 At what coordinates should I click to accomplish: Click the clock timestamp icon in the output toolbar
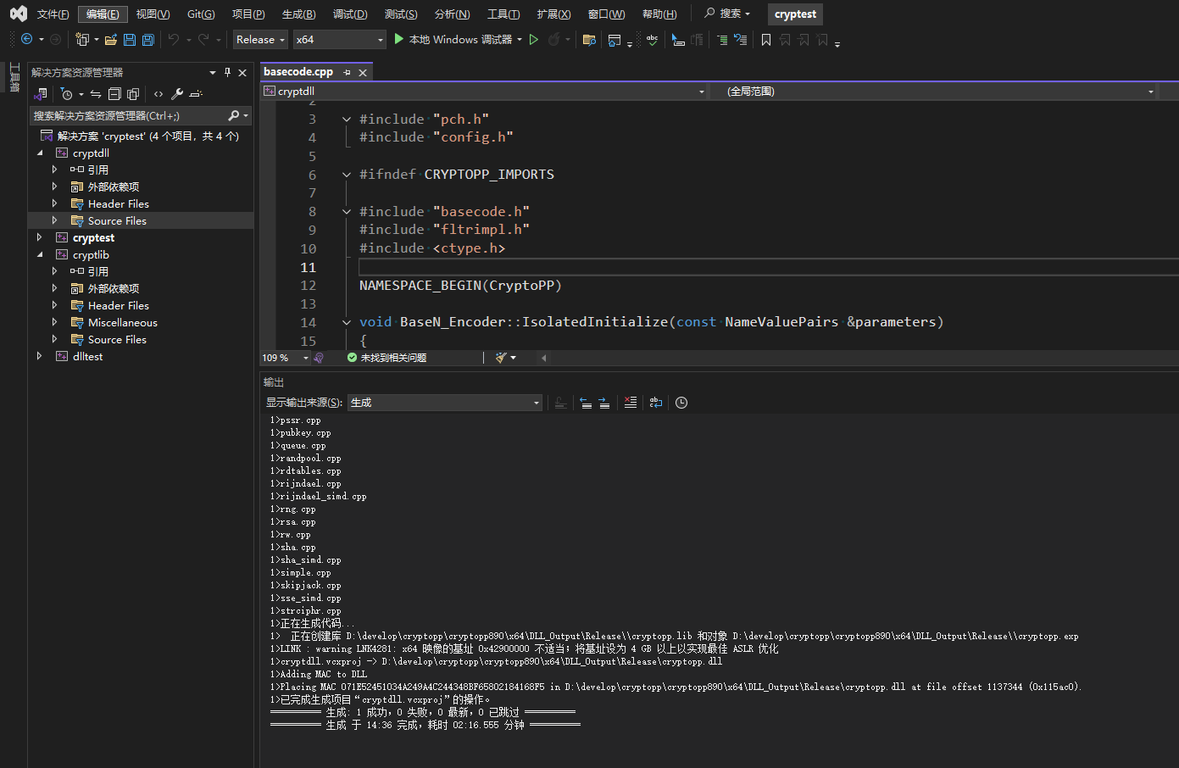coord(681,403)
